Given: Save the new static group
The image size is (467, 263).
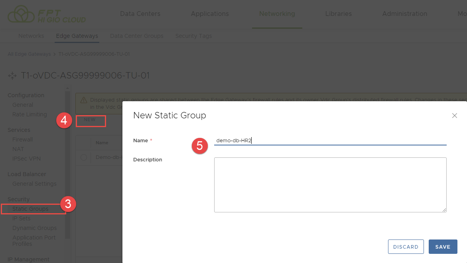Looking at the screenshot, I should [x=443, y=247].
